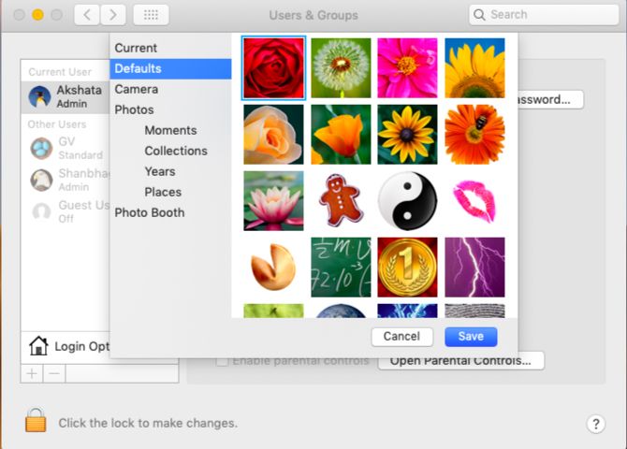Image resolution: width=627 pixels, height=449 pixels.
Task: Select the gold medal coin picture
Action: point(407,268)
